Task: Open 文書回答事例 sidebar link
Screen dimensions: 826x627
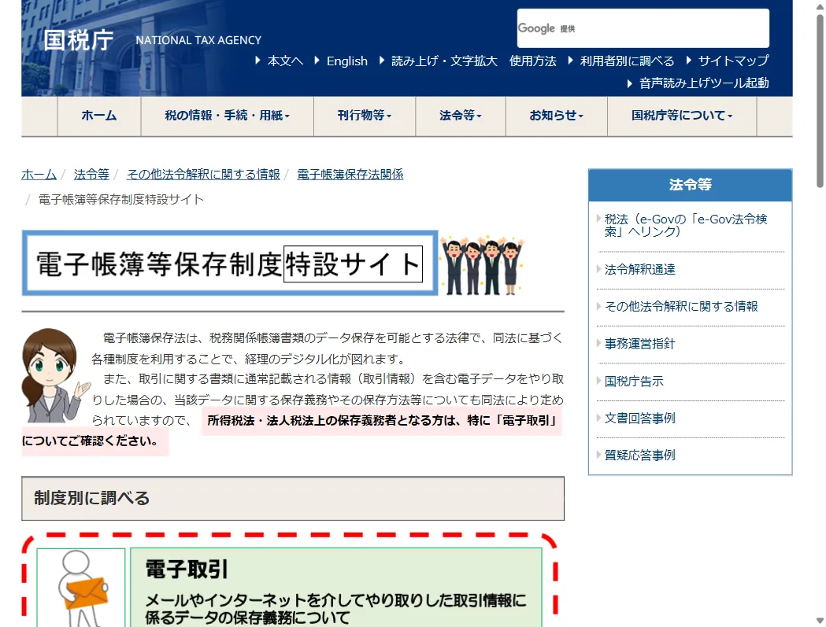Action: click(639, 418)
